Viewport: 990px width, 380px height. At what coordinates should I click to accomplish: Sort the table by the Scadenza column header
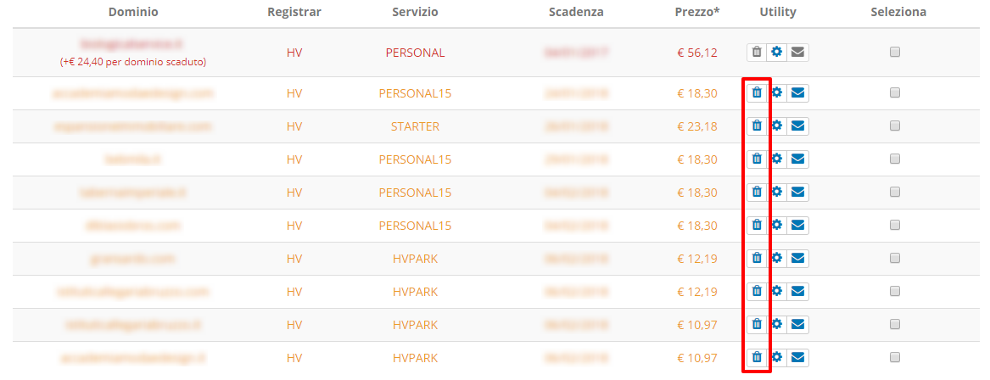(576, 12)
